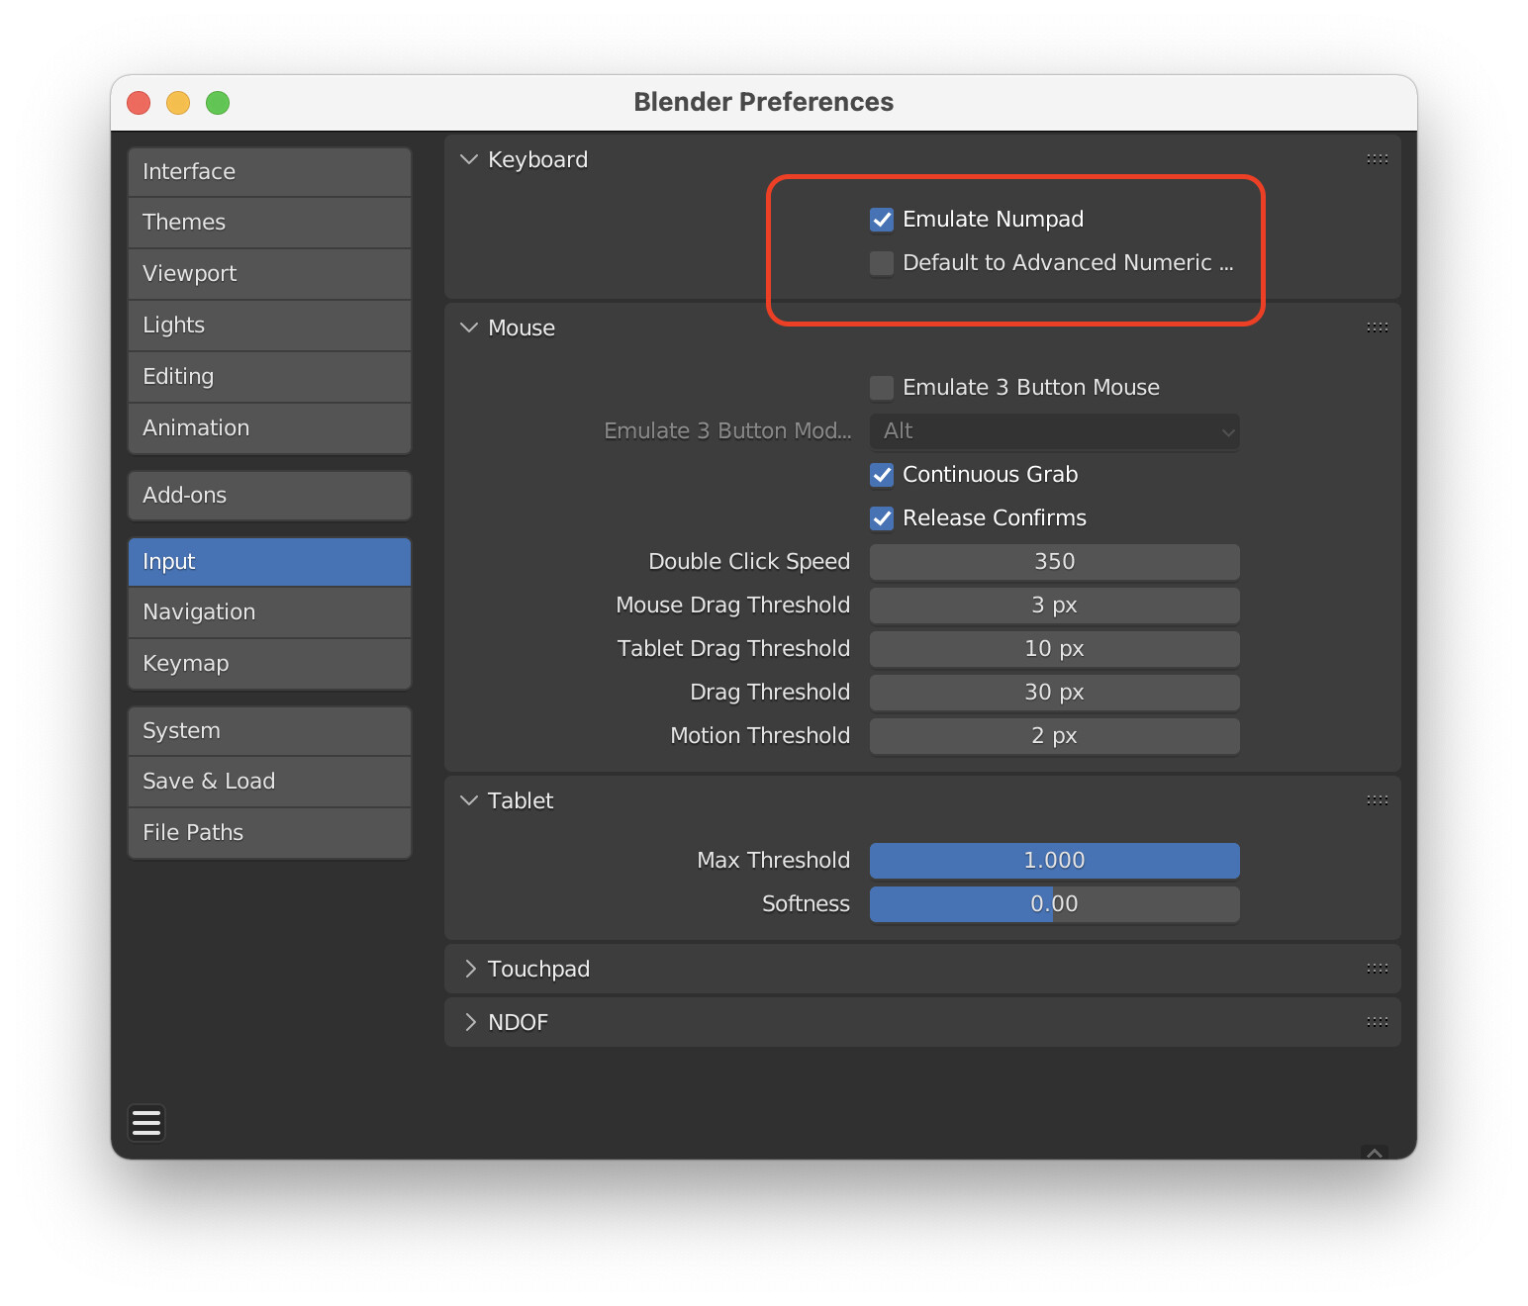The image size is (1528, 1306).
Task: Grab the Mouse panel drag handle
Action: coord(1377,327)
